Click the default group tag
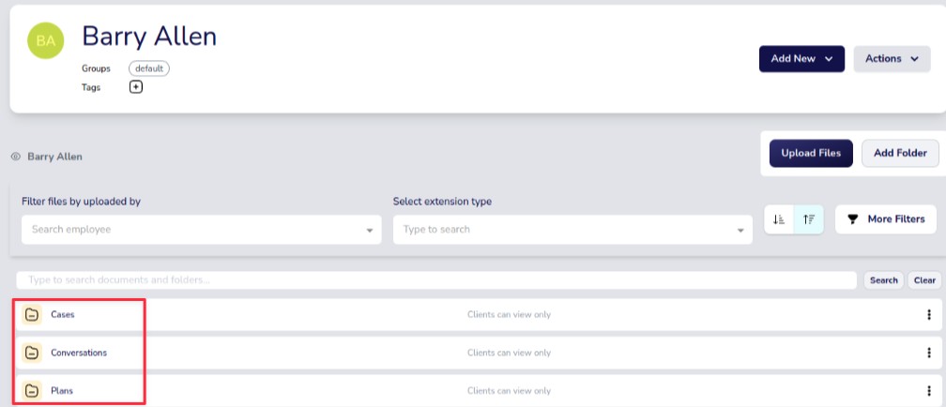 (x=149, y=68)
